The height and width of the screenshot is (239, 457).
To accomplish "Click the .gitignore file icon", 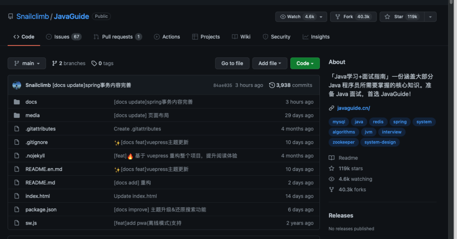I will pos(17,142).
